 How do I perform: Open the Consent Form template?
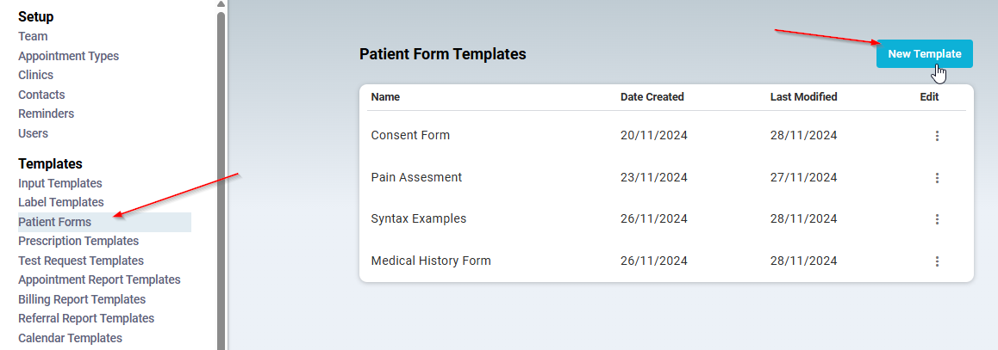[x=410, y=135]
